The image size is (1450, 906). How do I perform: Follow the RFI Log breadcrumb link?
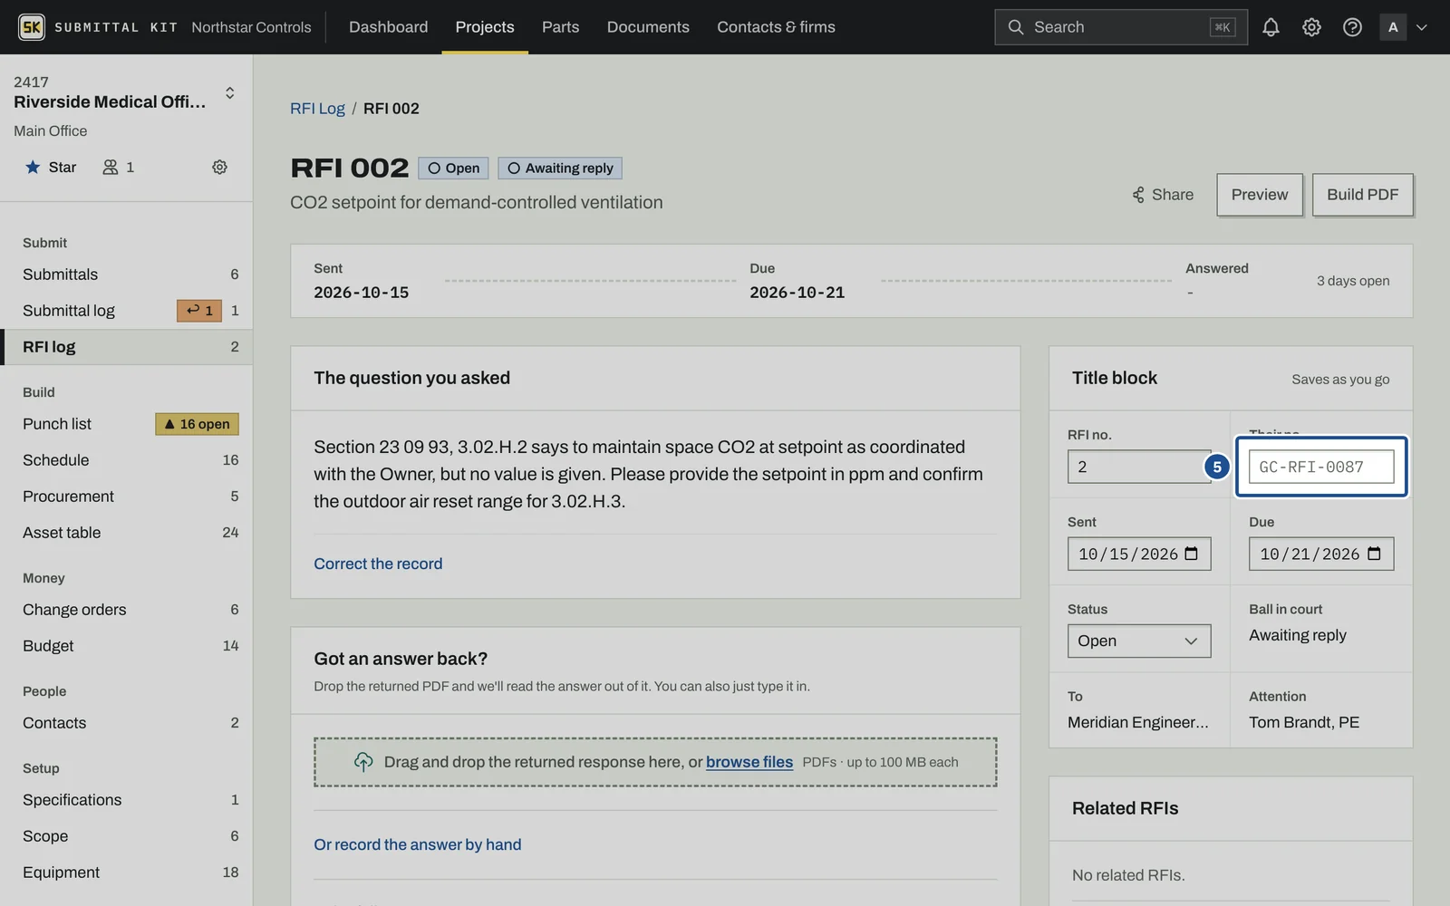(317, 109)
